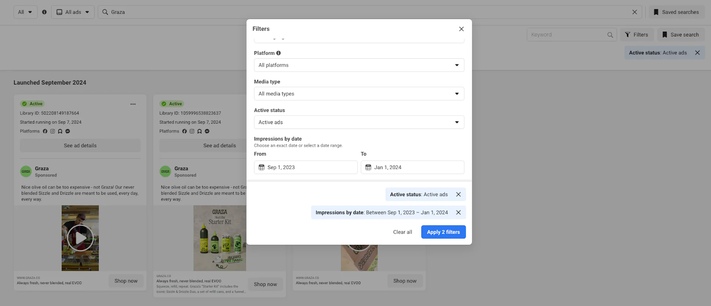Expand the All media types dropdown

[x=359, y=93]
